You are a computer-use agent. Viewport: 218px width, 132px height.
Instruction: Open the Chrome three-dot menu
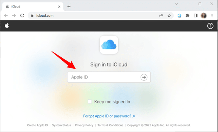click(211, 16)
